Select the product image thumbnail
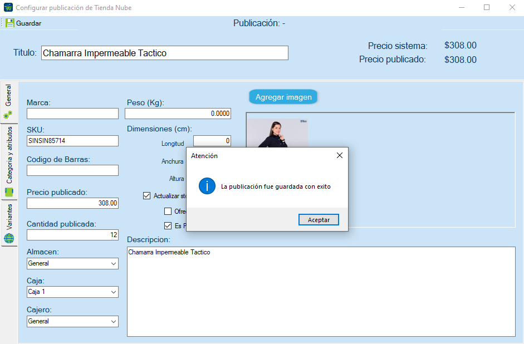524x344 pixels. click(x=277, y=133)
